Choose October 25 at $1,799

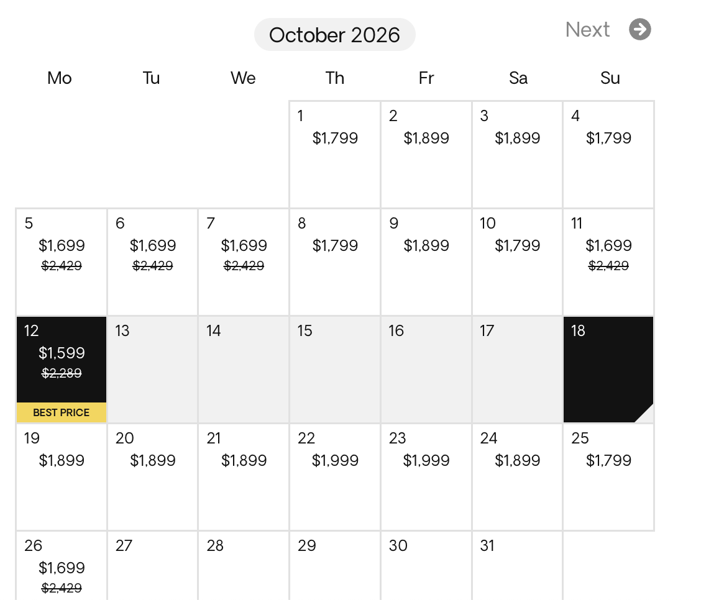pos(608,477)
